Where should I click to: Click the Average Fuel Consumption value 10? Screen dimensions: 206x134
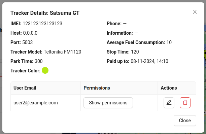169,42
